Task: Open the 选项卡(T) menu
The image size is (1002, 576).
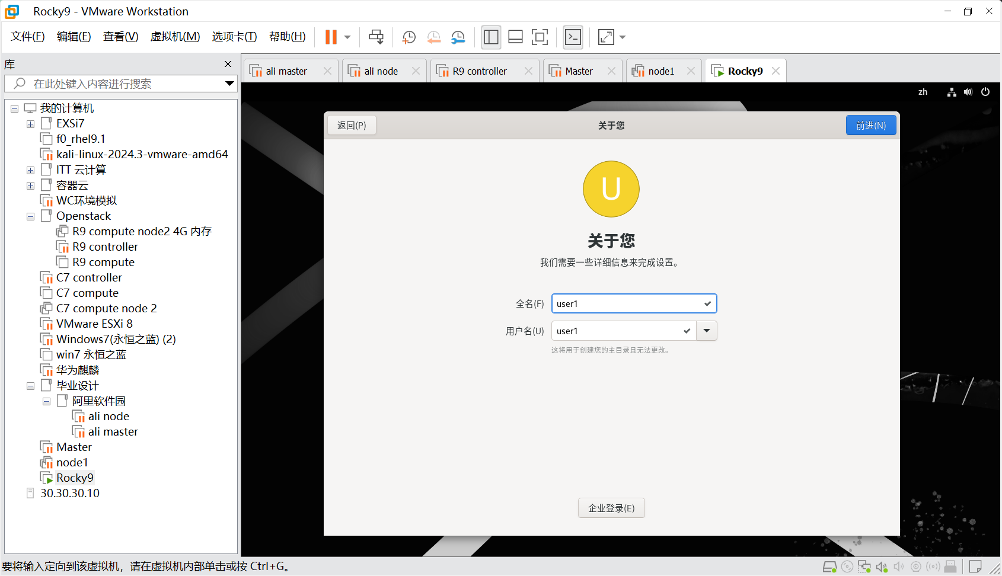Action: 234,37
